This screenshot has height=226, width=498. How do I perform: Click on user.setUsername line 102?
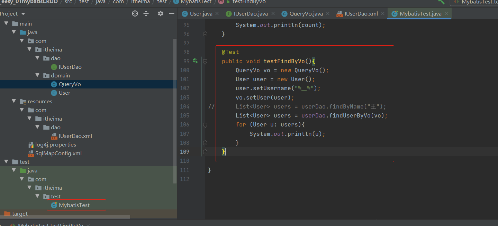tap(278, 88)
